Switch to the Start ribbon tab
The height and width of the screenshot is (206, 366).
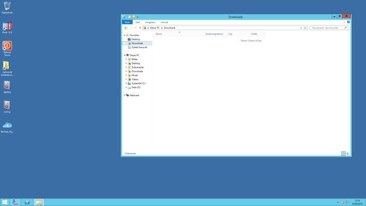coord(137,22)
